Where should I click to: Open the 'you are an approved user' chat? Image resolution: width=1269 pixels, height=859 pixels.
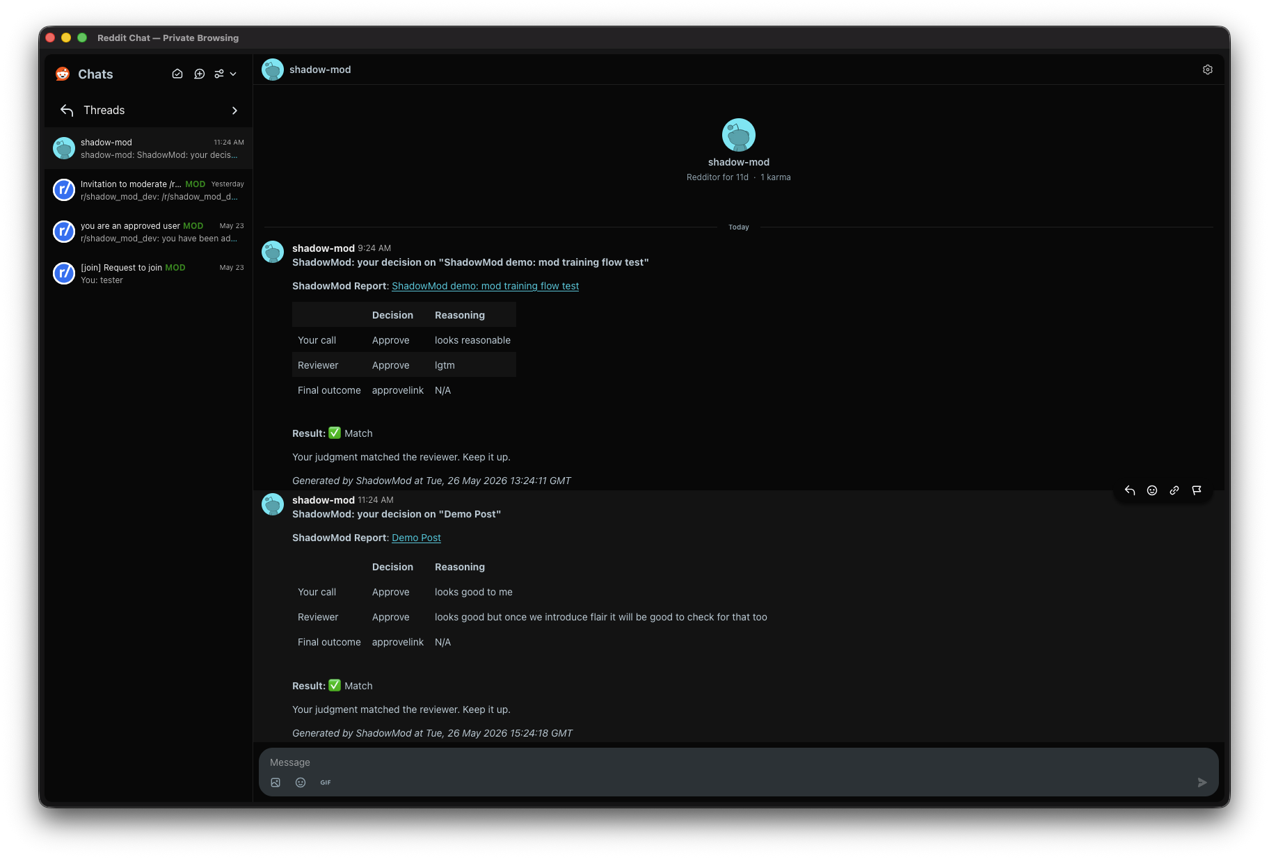(149, 232)
